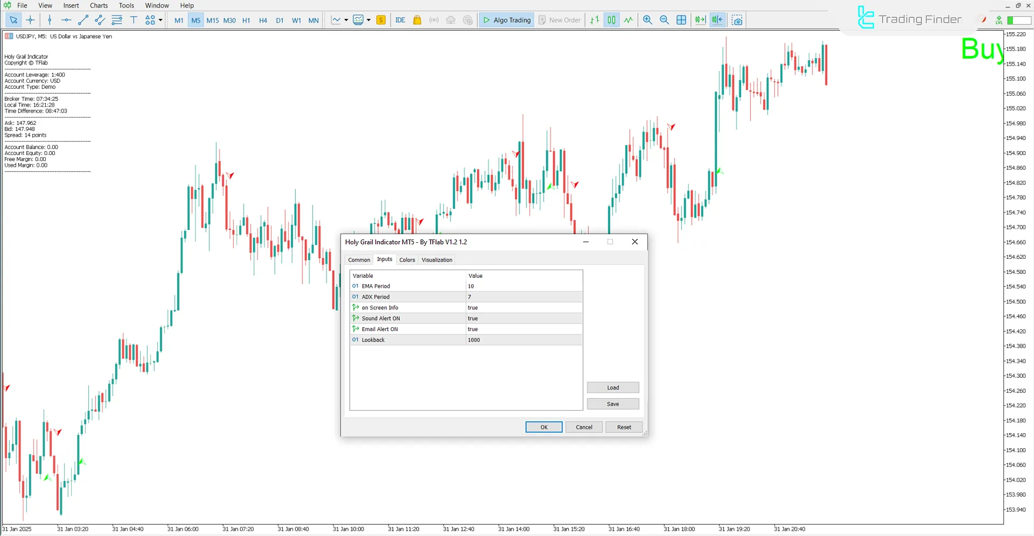
Task: Switch the chart to line chart mode
Action: [628, 20]
